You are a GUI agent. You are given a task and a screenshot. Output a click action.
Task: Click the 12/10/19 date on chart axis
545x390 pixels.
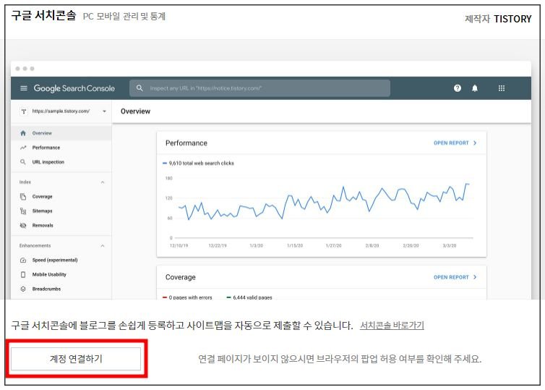click(179, 245)
